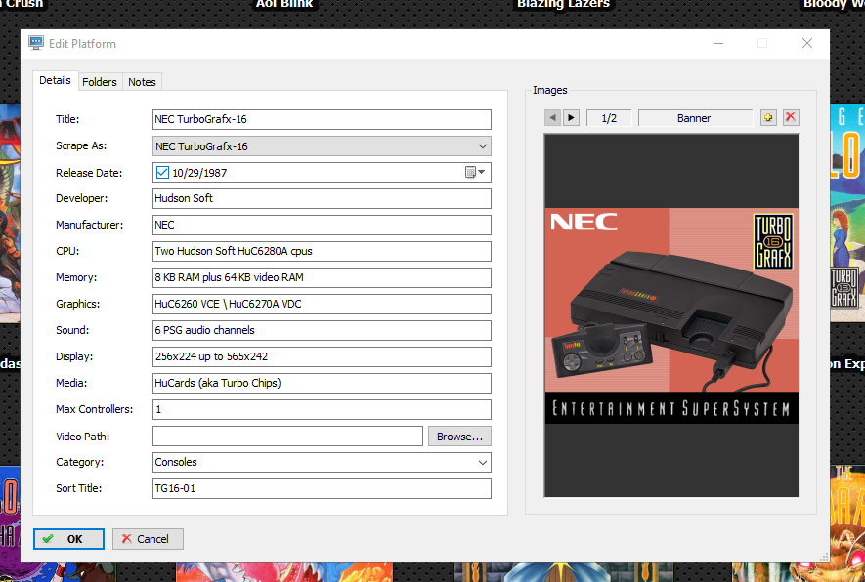The image size is (865, 582).
Task: Show the previous platform image
Action: click(552, 118)
